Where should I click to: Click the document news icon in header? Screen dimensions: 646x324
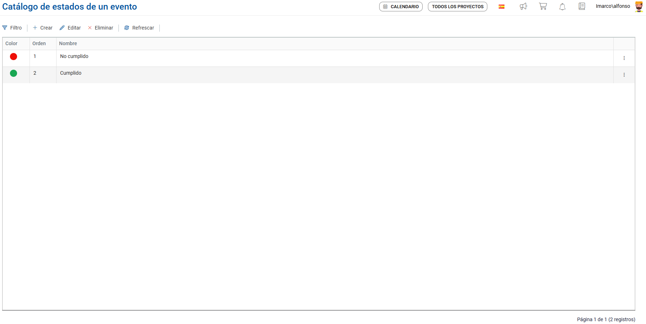click(x=582, y=6)
